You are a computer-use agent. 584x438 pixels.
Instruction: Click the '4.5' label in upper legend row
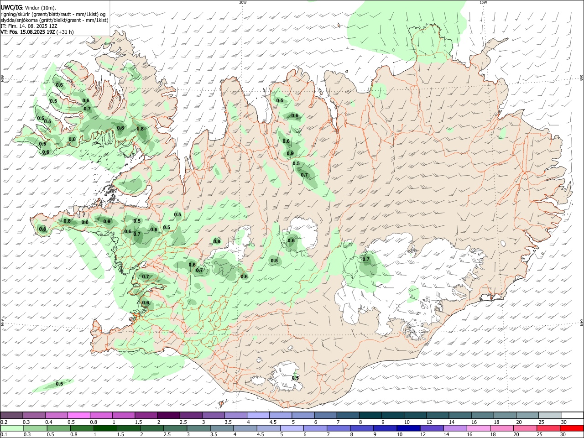(273, 422)
